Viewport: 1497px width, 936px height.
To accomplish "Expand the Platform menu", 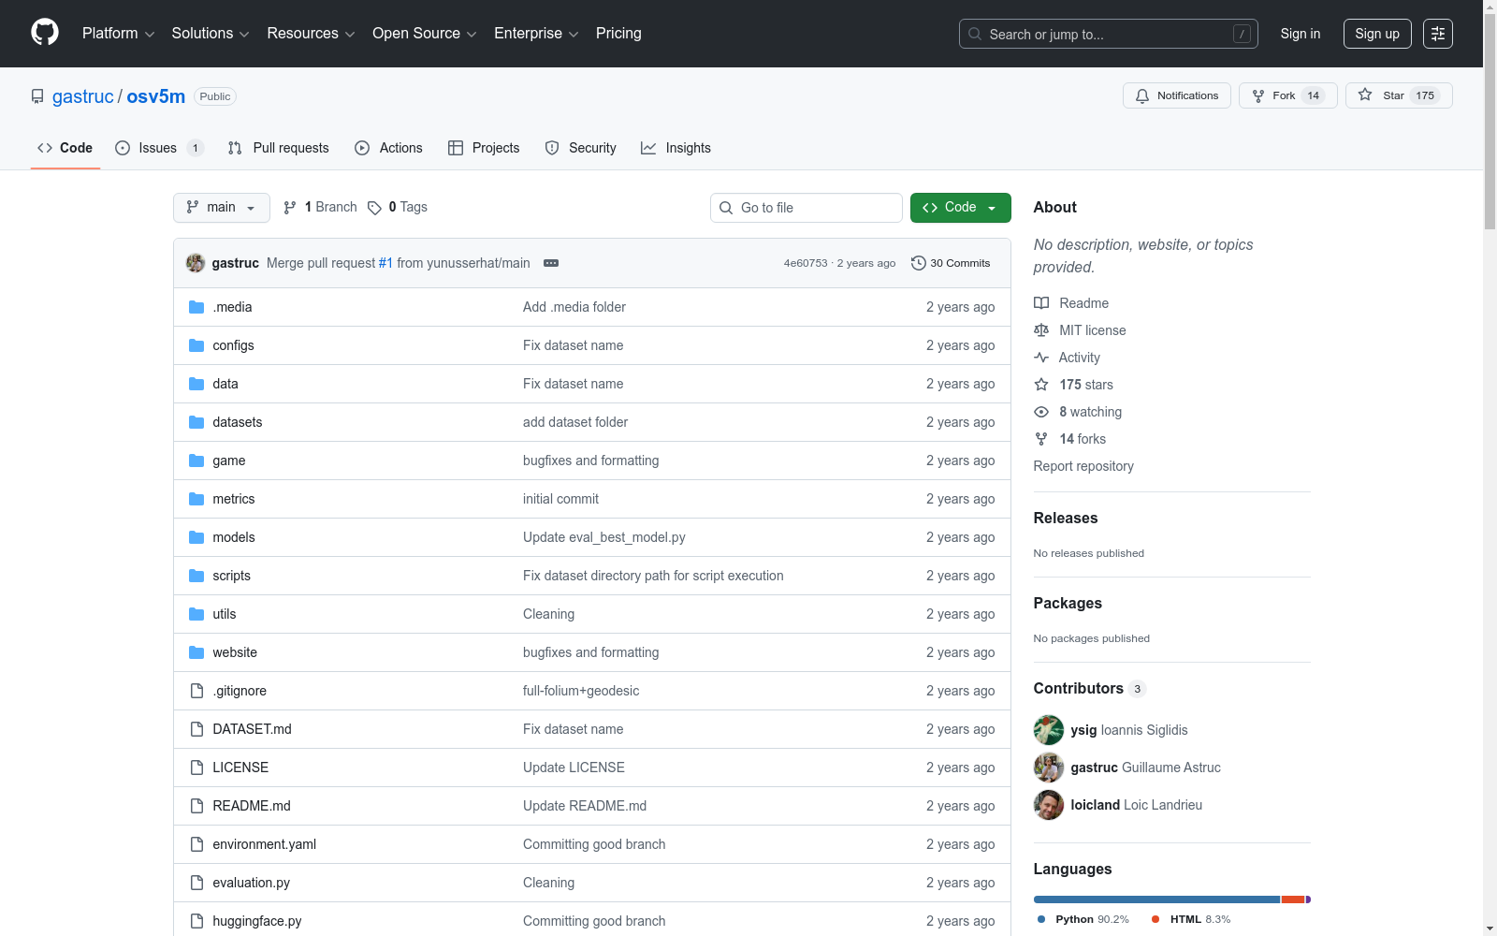I will click(118, 34).
